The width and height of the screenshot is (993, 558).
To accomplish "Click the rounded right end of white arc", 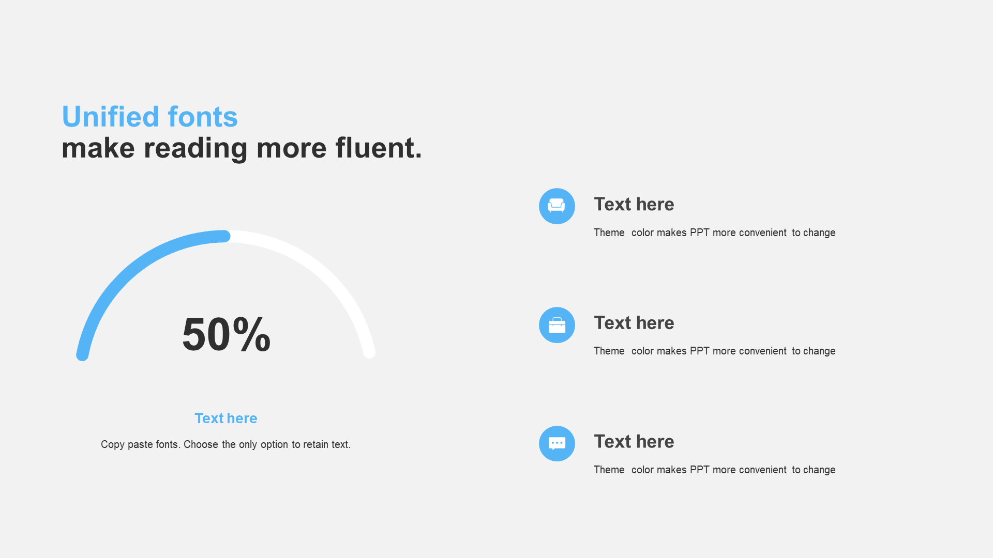I will (x=369, y=353).
